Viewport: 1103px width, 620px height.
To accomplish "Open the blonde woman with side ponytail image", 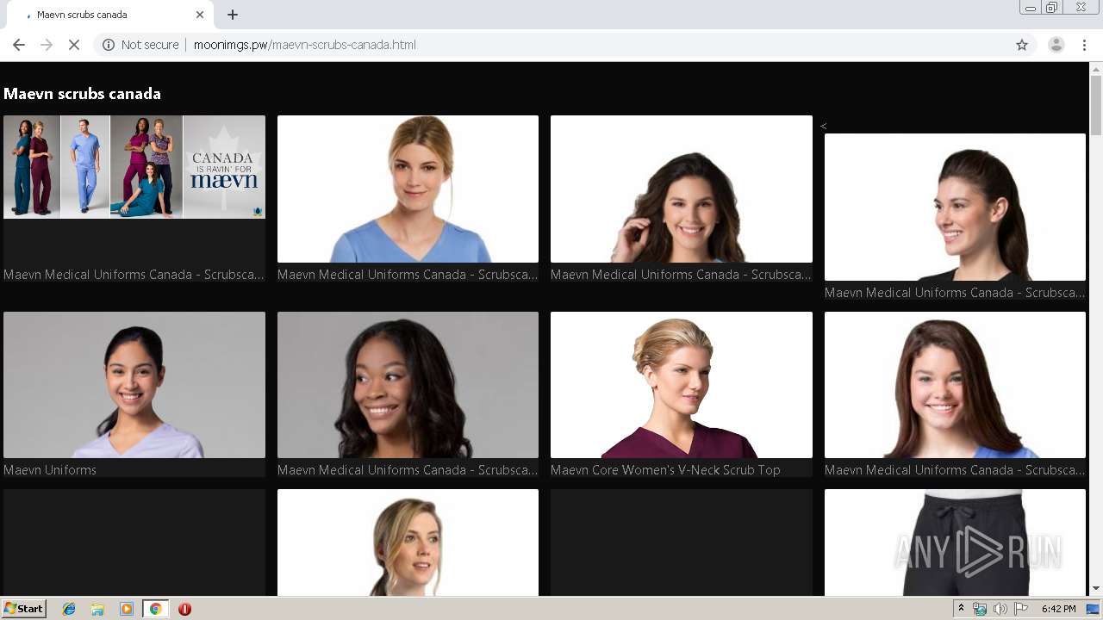I will (x=408, y=542).
